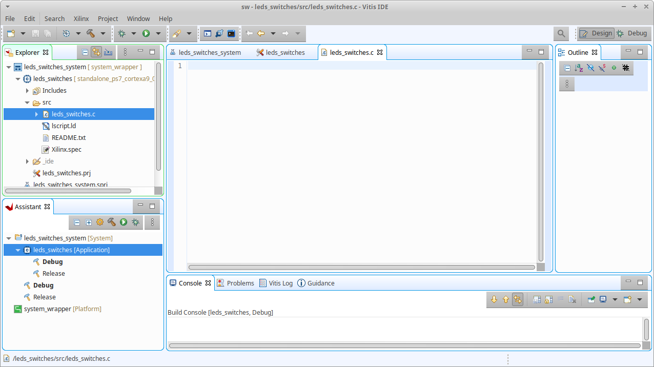Toggle Link with Editor in Explorer panel
Screen dimensions: 654x367
click(96, 52)
